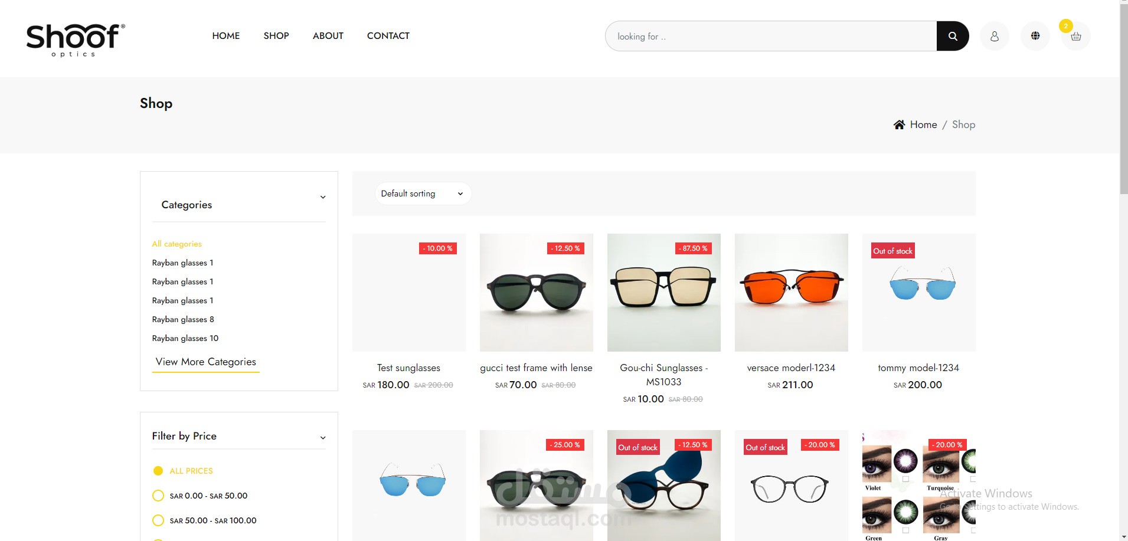Click the home icon in breadcrumb

[x=899, y=124]
